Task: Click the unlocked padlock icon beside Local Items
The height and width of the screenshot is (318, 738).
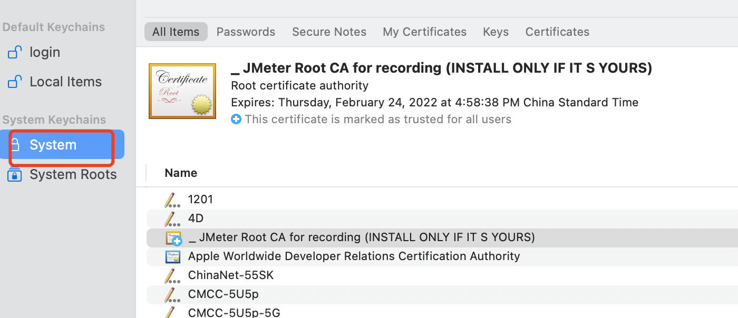Action: [15, 82]
